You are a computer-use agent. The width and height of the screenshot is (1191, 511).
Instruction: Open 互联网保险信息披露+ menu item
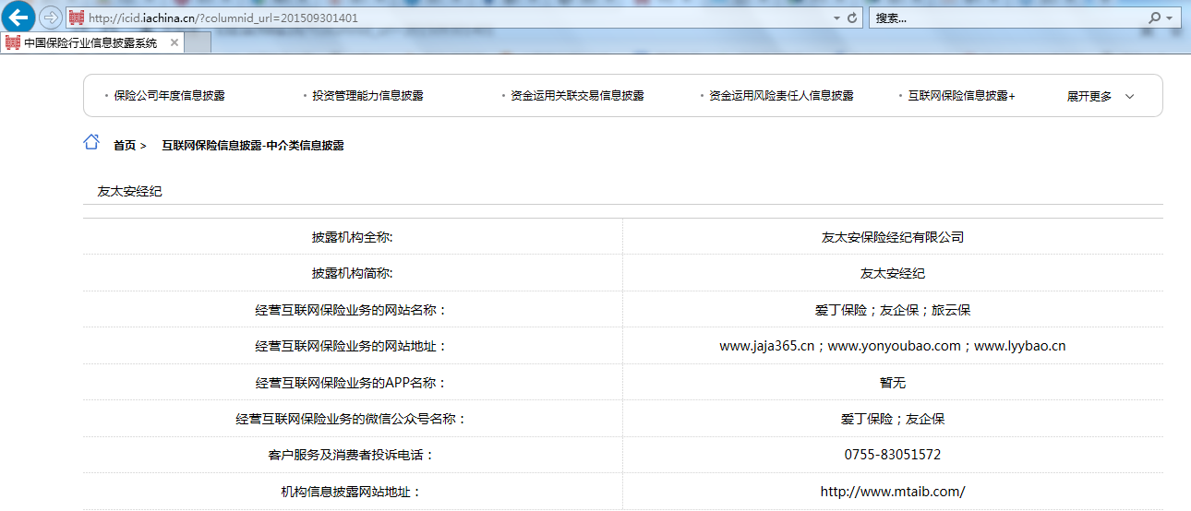[x=961, y=96]
